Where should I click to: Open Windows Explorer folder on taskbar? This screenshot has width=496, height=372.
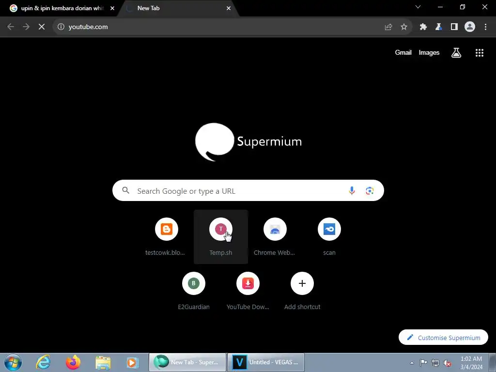click(x=103, y=362)
